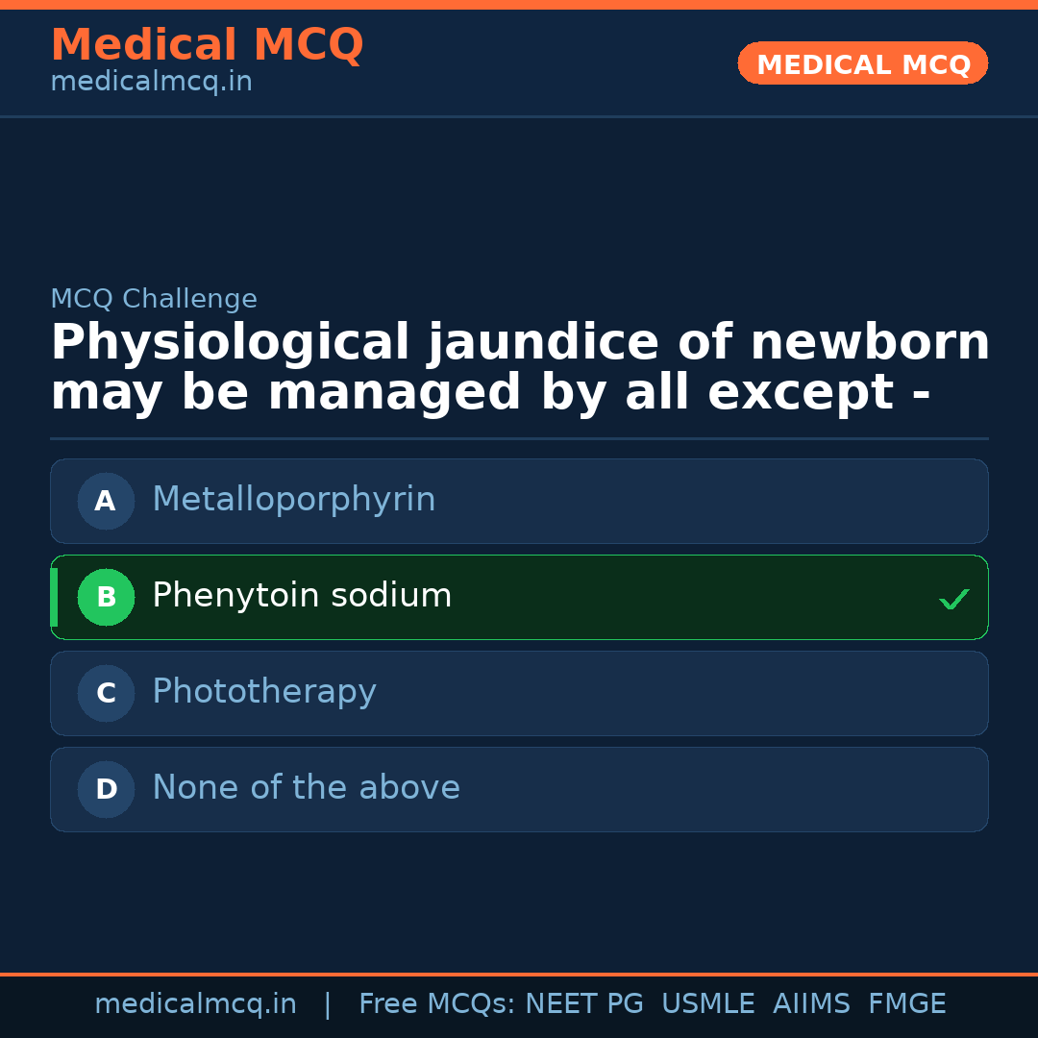Select the circular A option badge
This screenshot has width=1038, height=1038.
coord(106,501)
